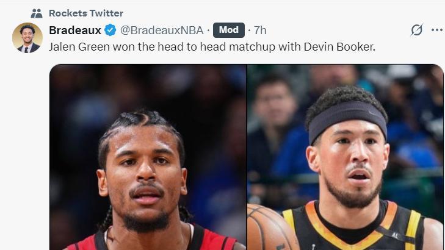Click the tweet text about Jalen Green
The height and width of the screenshot is (250, 445).
click(x=212, y=47)
